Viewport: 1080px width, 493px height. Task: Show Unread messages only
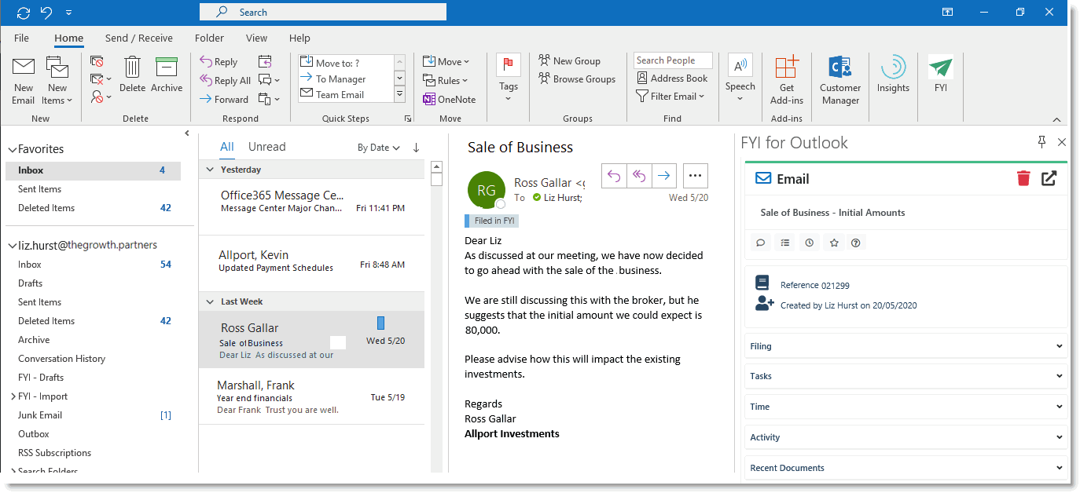267,147
